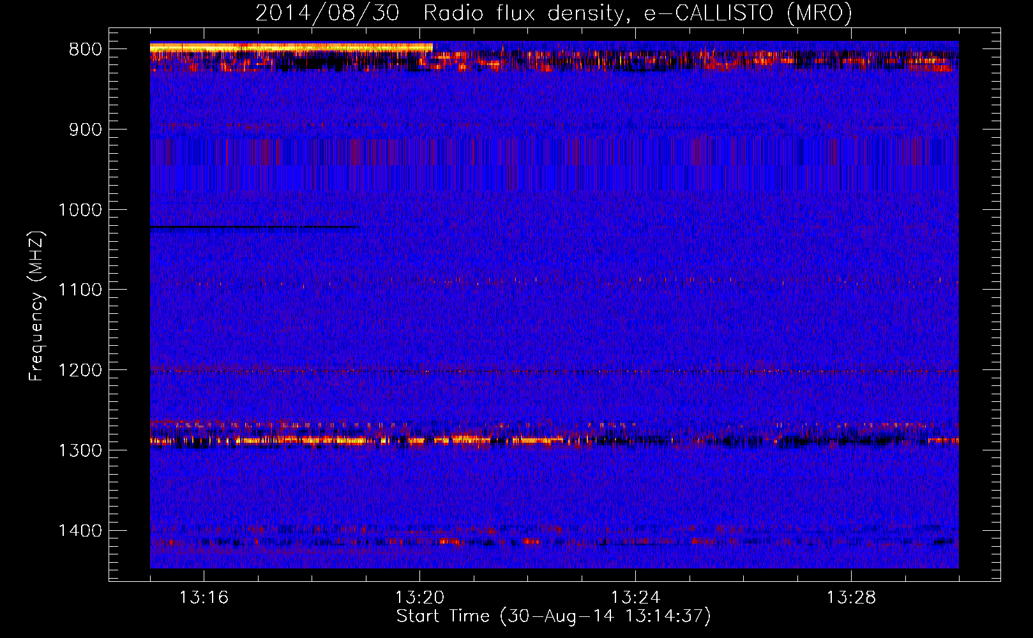Click the 1400 frequency tick label
This screenshot has width=1033, height=638.
tap(80, 531)
